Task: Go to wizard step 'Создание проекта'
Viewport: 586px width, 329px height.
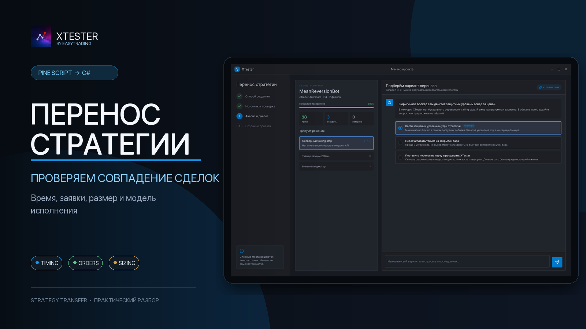Action: click(x=258, y=126)
